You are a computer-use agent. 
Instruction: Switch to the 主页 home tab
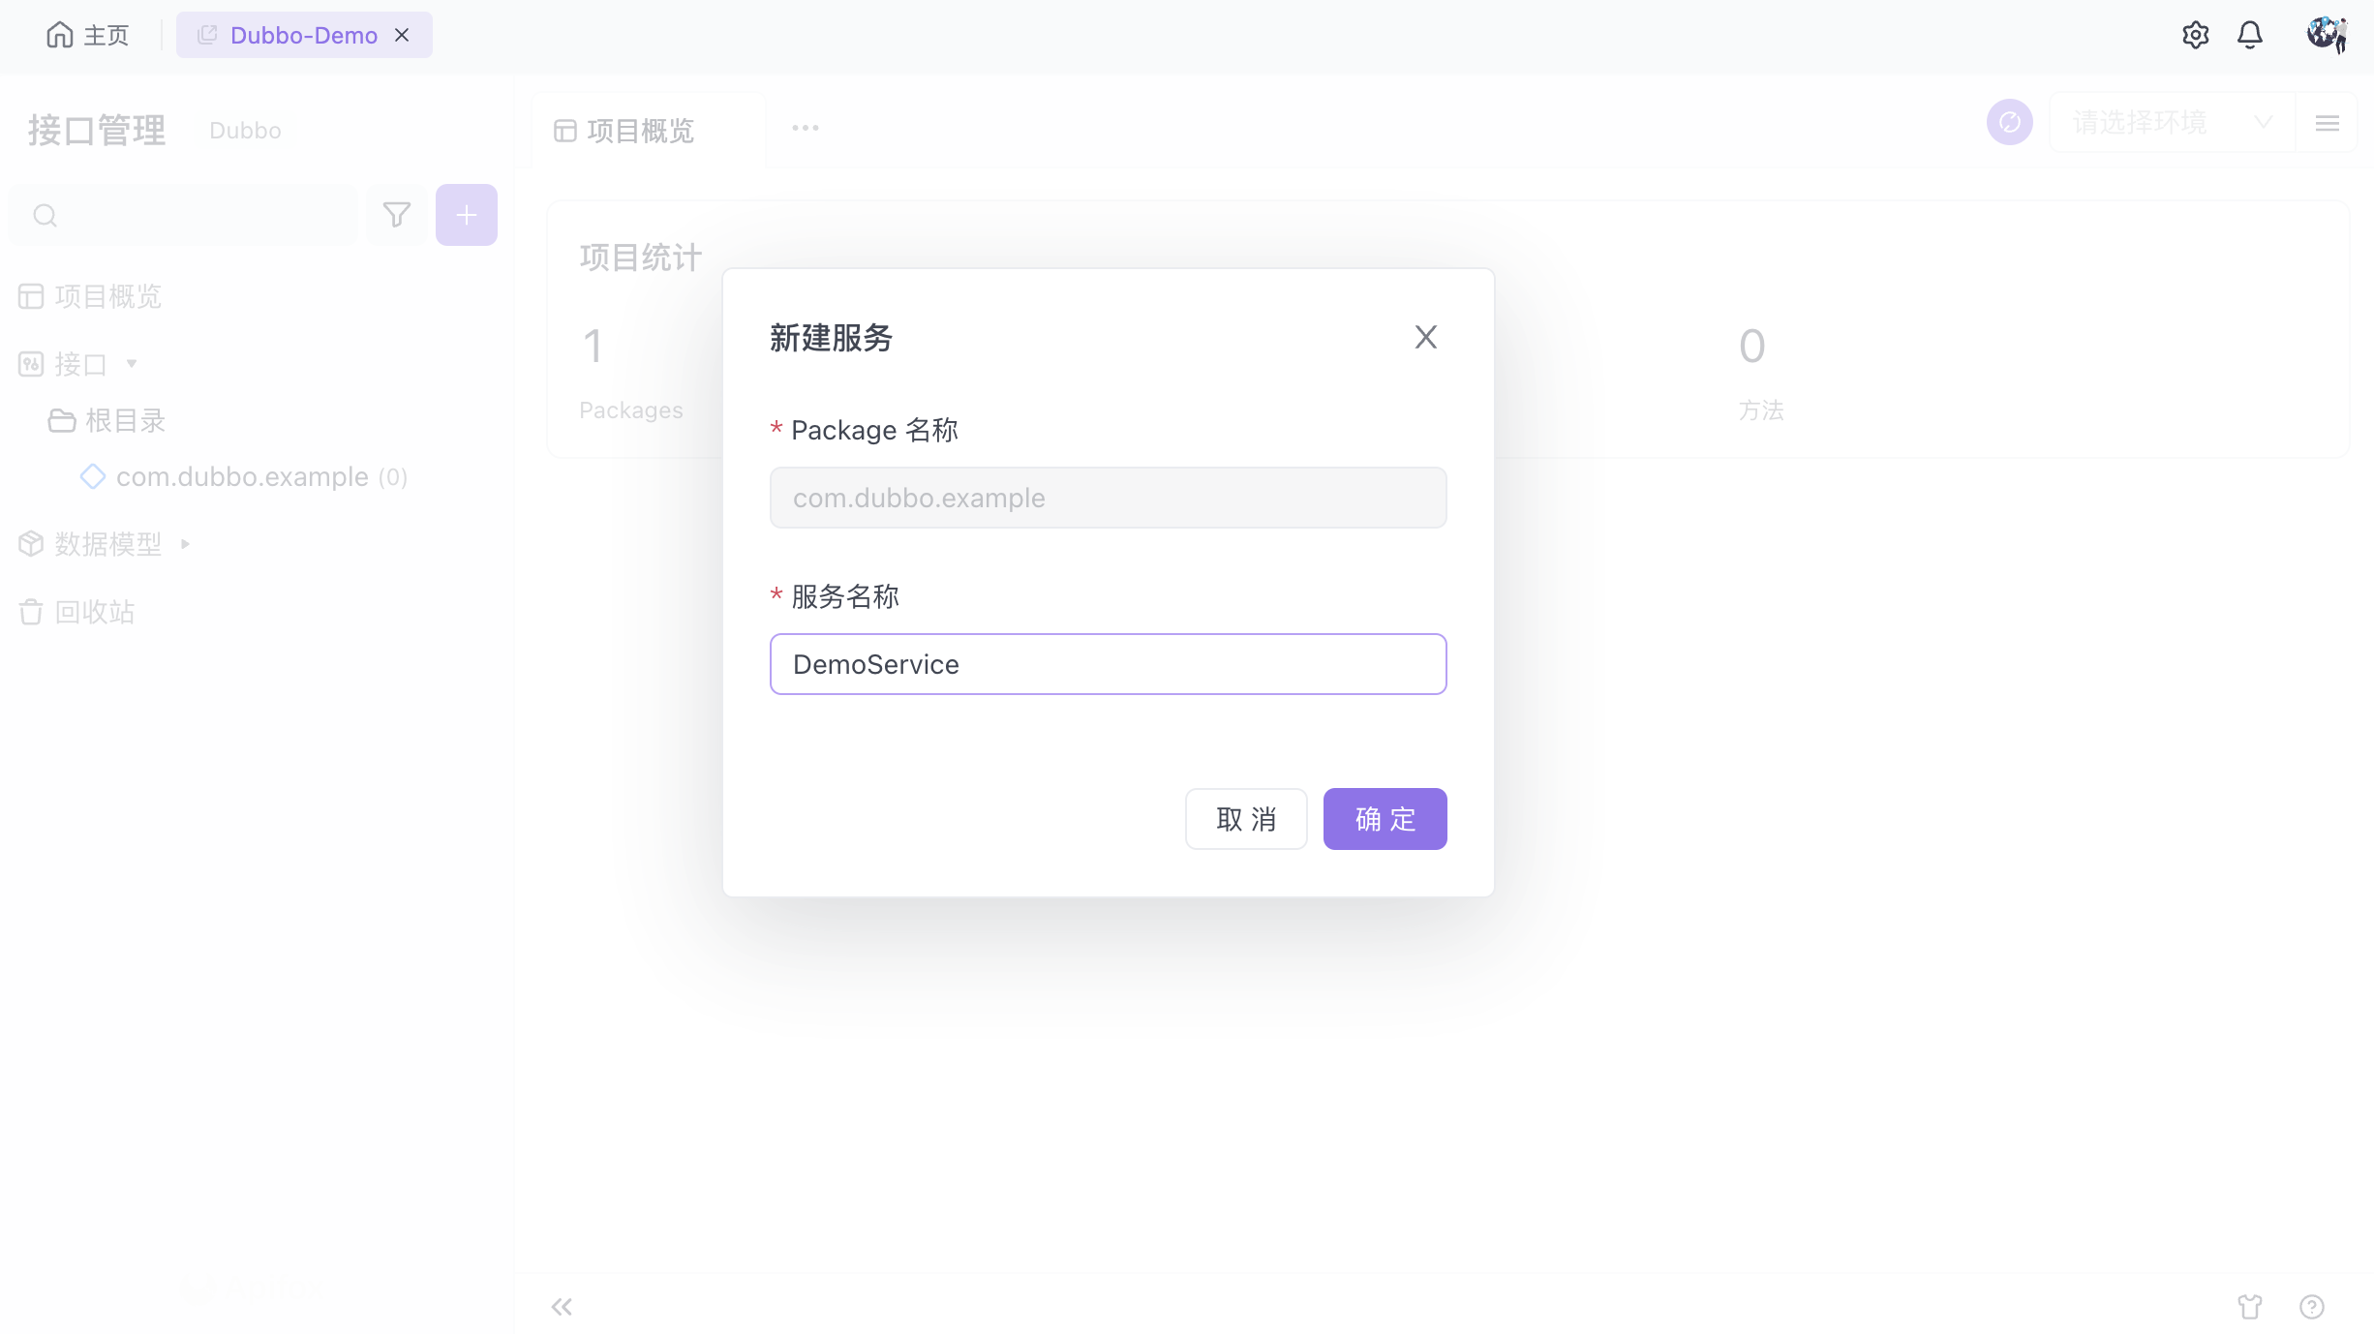tap(87, 36)
